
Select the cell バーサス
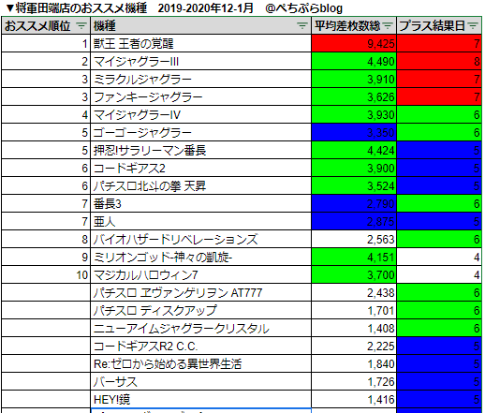(x=200, y=381)
